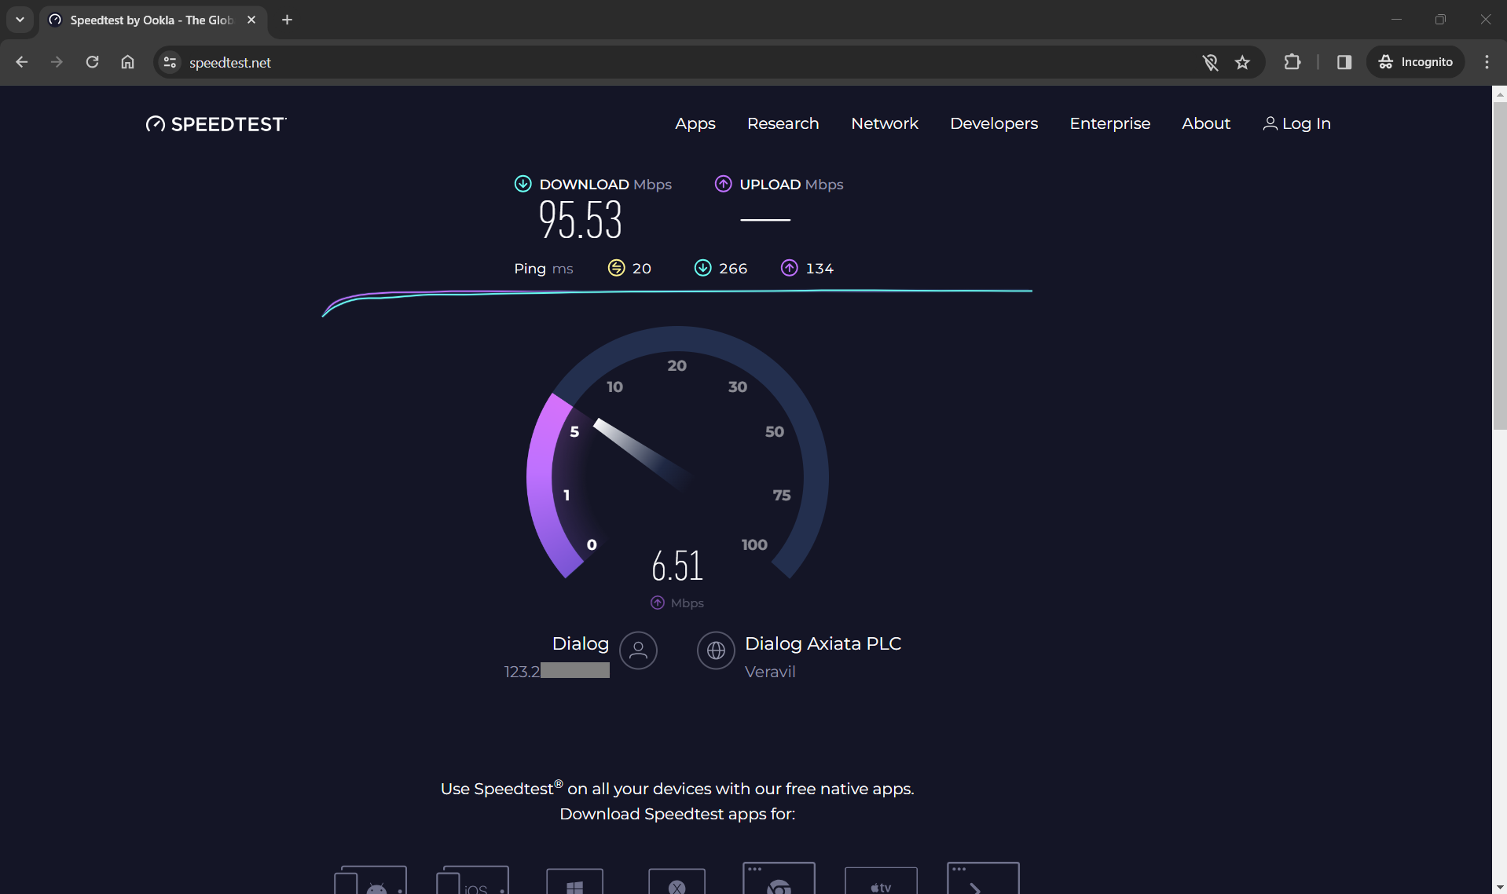1507x894 pixels.
Task: Open the CLI app download icon
Action: coord(983,878)
